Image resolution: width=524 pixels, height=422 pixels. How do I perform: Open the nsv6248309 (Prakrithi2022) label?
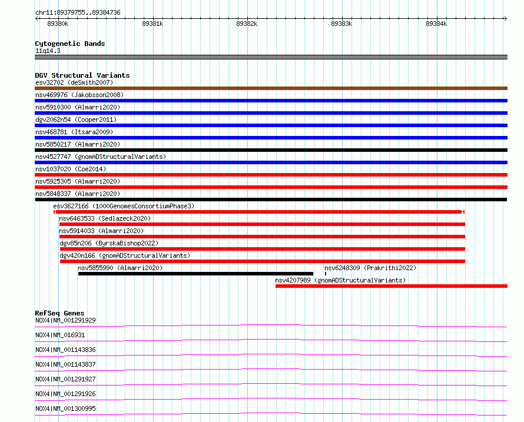click(x=370, y=268)
